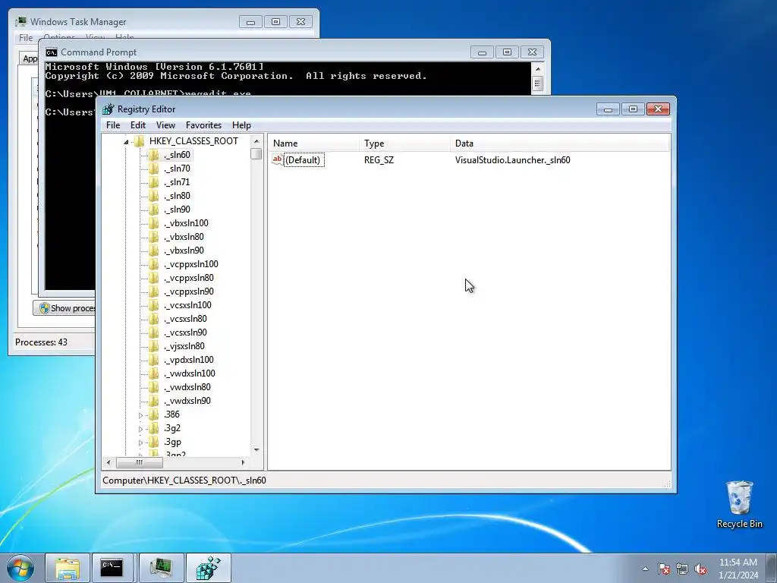Click the ._vcsxsln100 key folder icon
777x583 pixels.
(x=153, y=305)
